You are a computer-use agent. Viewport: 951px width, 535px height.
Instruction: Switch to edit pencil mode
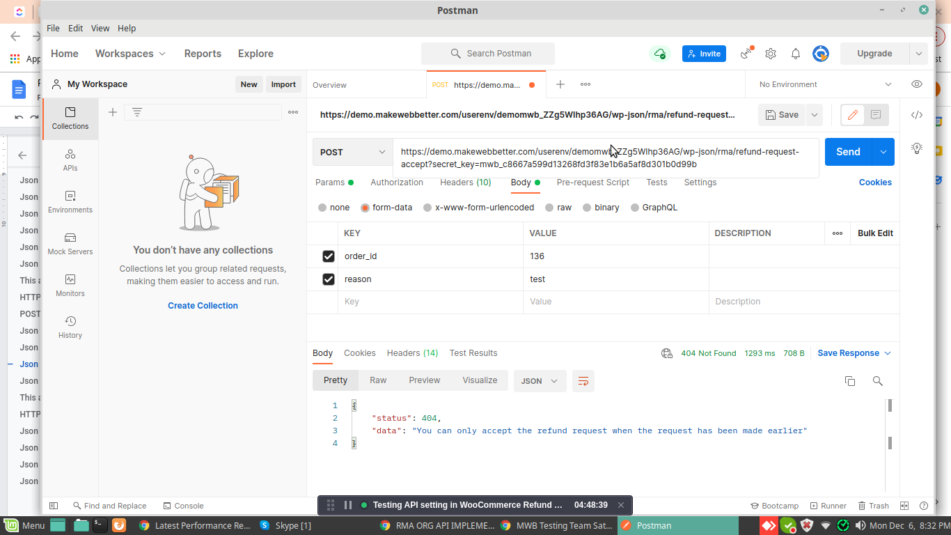pyautogui.click(x=853, y=115)
